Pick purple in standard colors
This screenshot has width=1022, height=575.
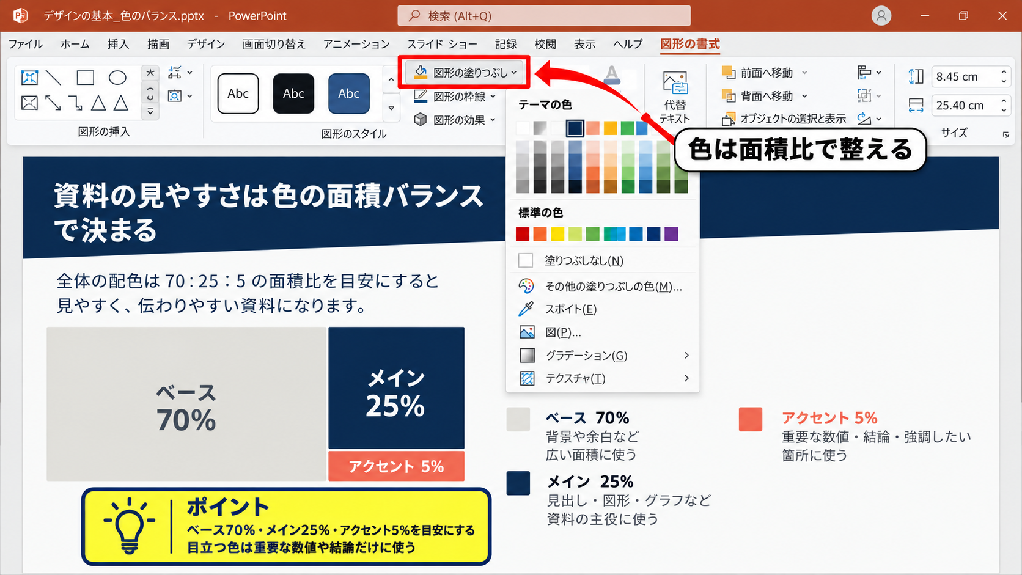tap(671, 234)
